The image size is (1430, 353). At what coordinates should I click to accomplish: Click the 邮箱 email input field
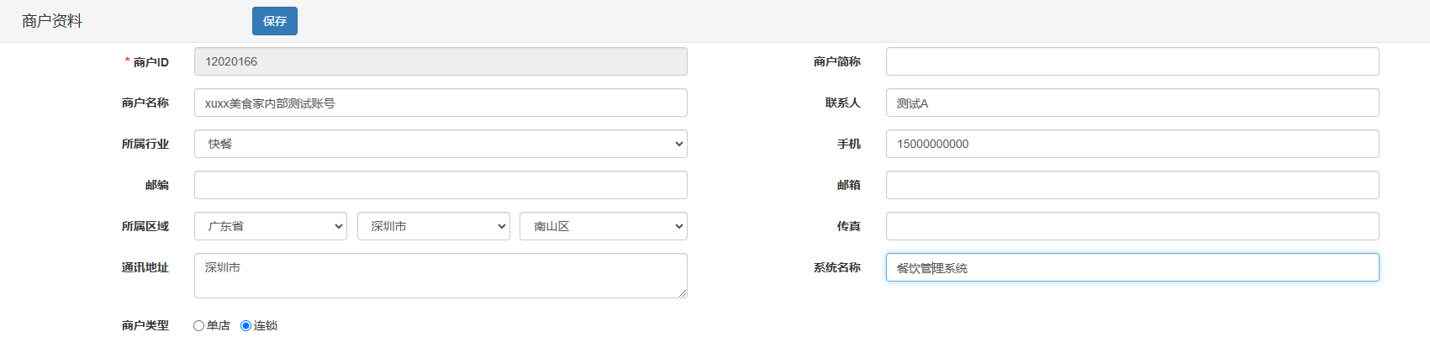point(1132,185)
